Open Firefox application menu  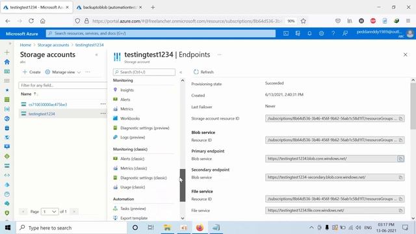[x=408, y=21]
